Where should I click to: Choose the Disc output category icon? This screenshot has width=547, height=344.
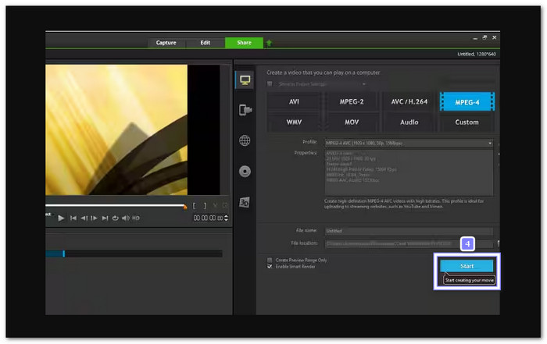coord(245,171)
